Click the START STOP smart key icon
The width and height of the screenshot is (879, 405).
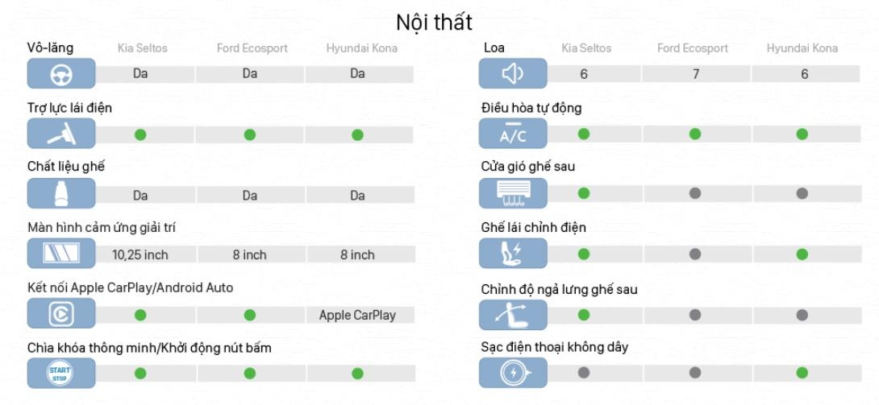pos(61,373)
